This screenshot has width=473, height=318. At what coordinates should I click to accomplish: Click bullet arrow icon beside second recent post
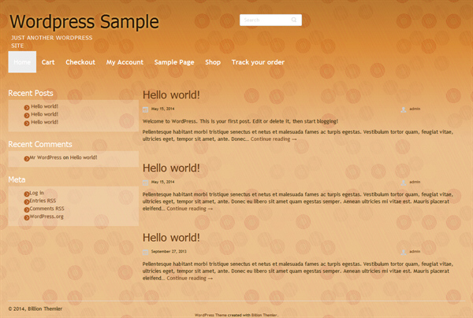tap(27, 116)
